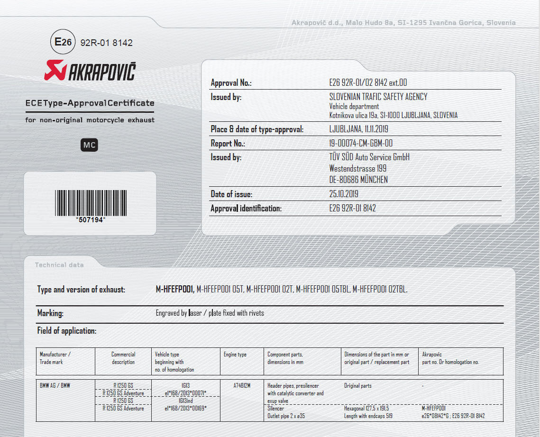Click the barcode image

(x=90, y=202)
